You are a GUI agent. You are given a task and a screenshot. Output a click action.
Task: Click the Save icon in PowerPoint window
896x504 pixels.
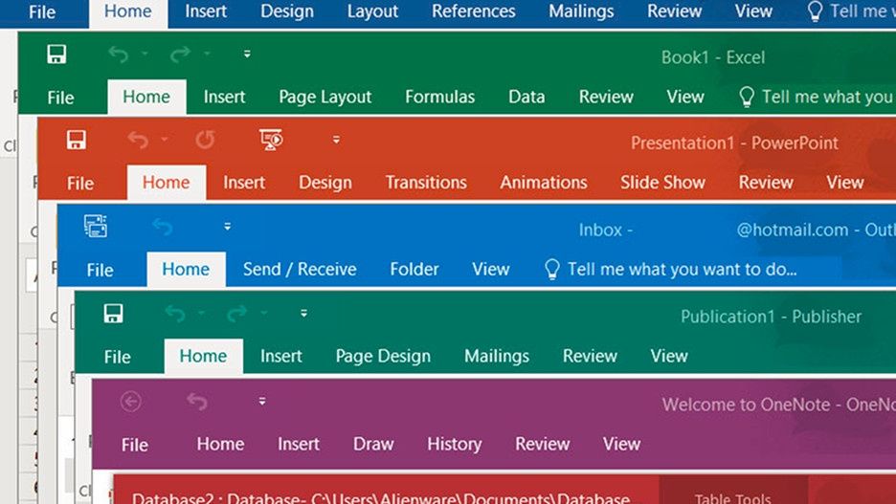coord(76,140)
